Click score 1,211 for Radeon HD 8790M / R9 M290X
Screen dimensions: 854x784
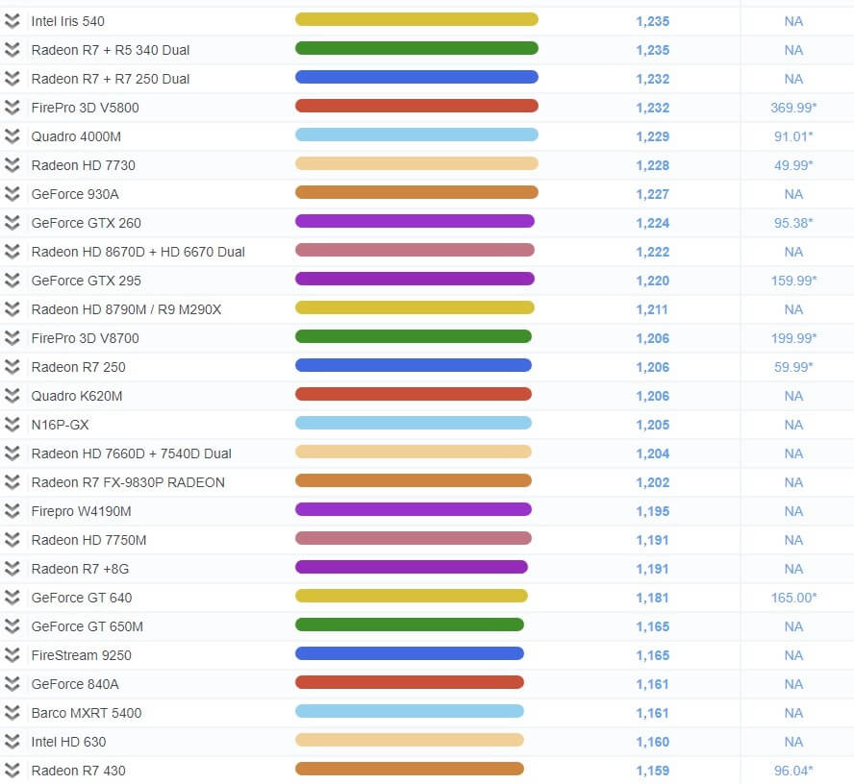[x=652, y=309]
